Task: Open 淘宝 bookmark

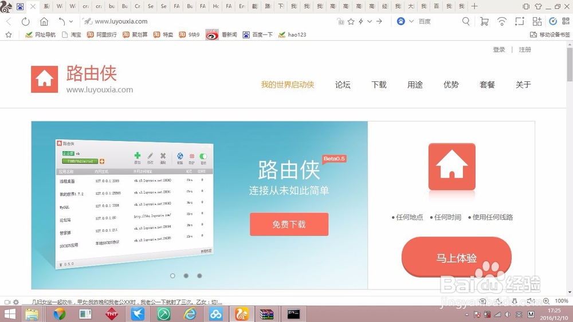Action: pos(72,35)
